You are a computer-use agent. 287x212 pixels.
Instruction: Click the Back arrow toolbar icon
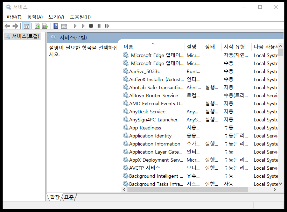coord(7,26)
